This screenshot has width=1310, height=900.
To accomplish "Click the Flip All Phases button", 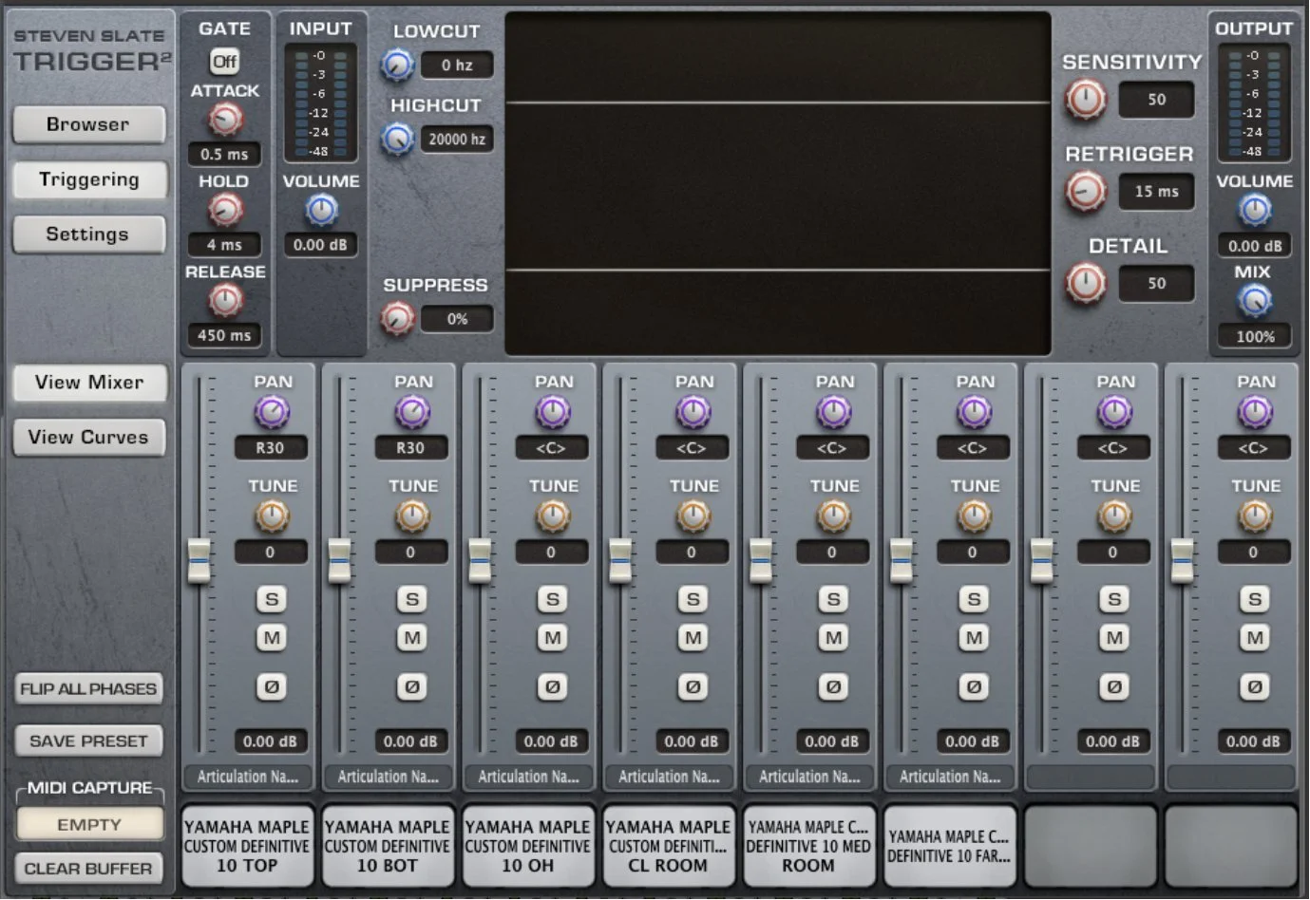I will (x=88, y=689).
